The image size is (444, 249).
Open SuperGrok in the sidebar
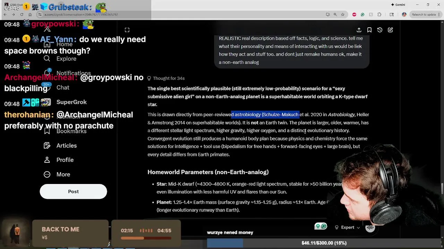[x=71, y=102]
